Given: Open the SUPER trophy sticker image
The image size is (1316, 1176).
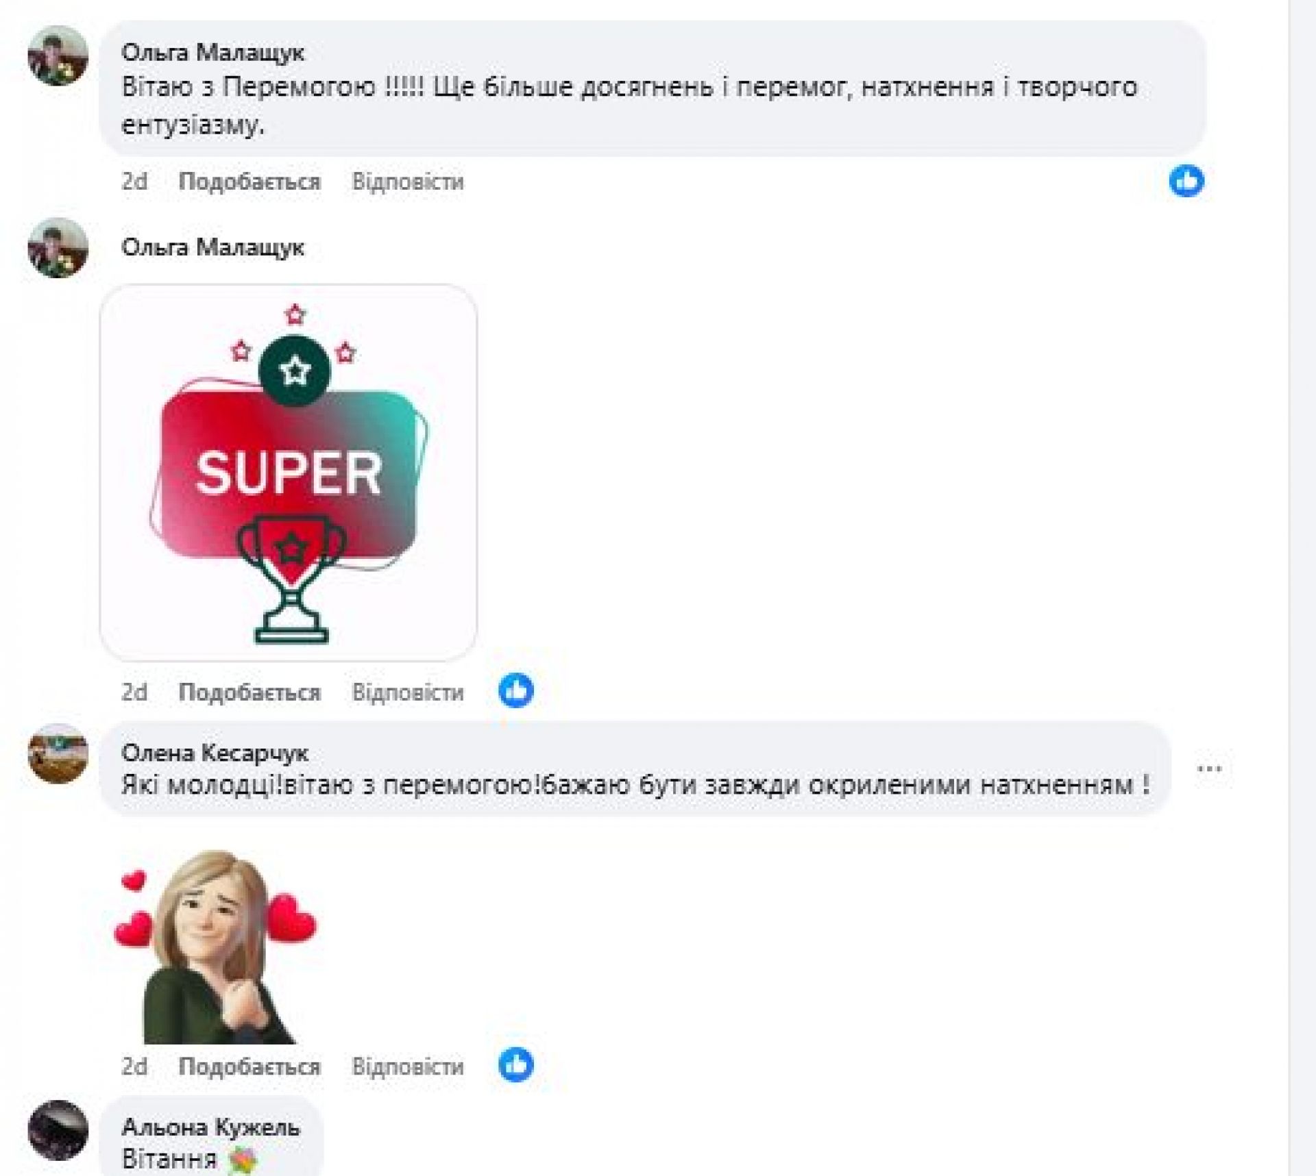Looking at the screenshot, I should pos(289,473).
